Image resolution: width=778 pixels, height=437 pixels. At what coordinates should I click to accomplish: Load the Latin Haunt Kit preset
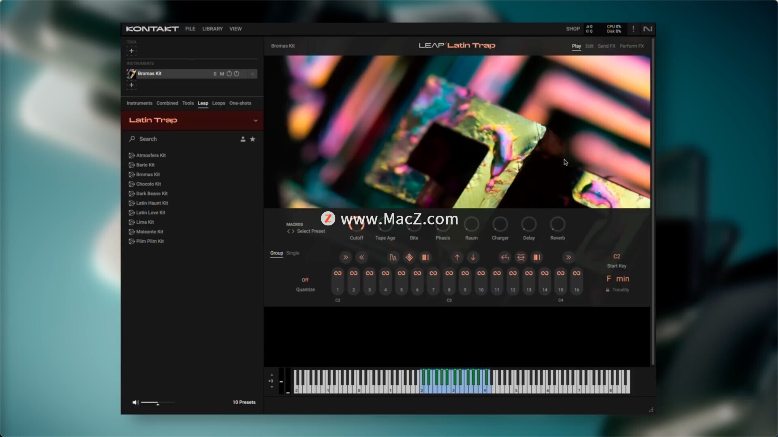pos(148,203)
